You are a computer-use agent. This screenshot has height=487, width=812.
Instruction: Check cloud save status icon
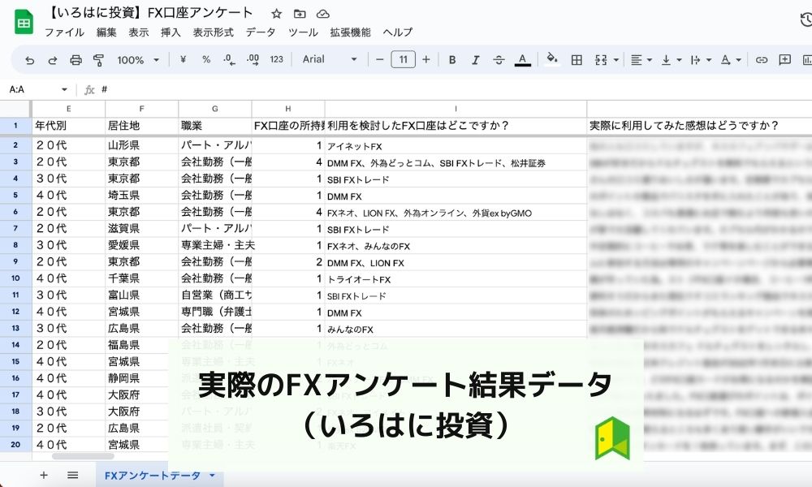coord(322,14)
